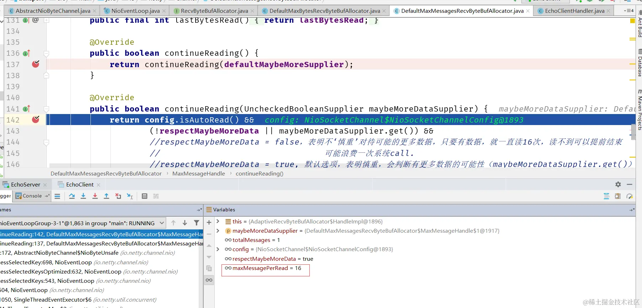Screen dimensions: 642x308
Task: Expand the config variable node
Action: (218, 249)
